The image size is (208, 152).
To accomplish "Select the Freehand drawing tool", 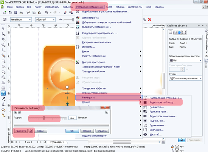I will (3, 50).
